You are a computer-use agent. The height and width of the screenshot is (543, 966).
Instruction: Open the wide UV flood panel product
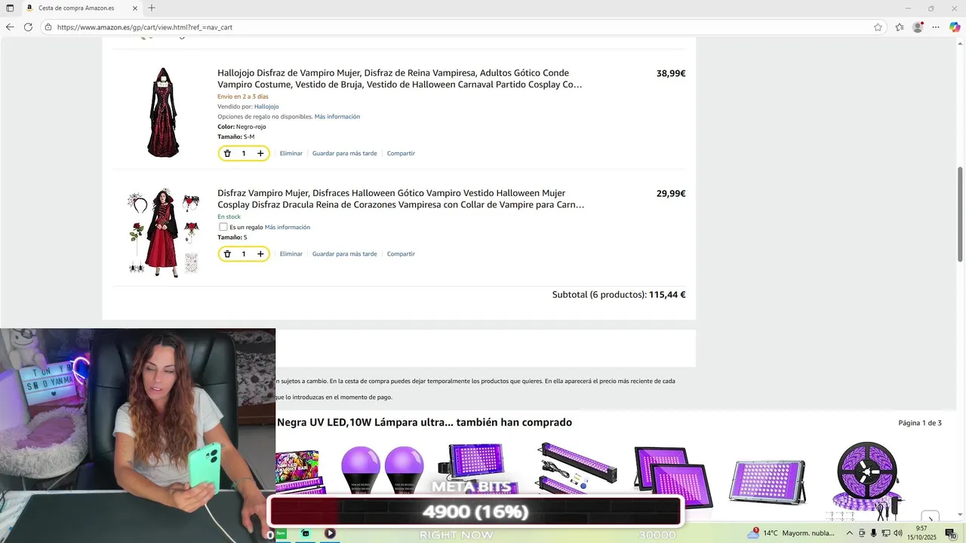(768, 481)
